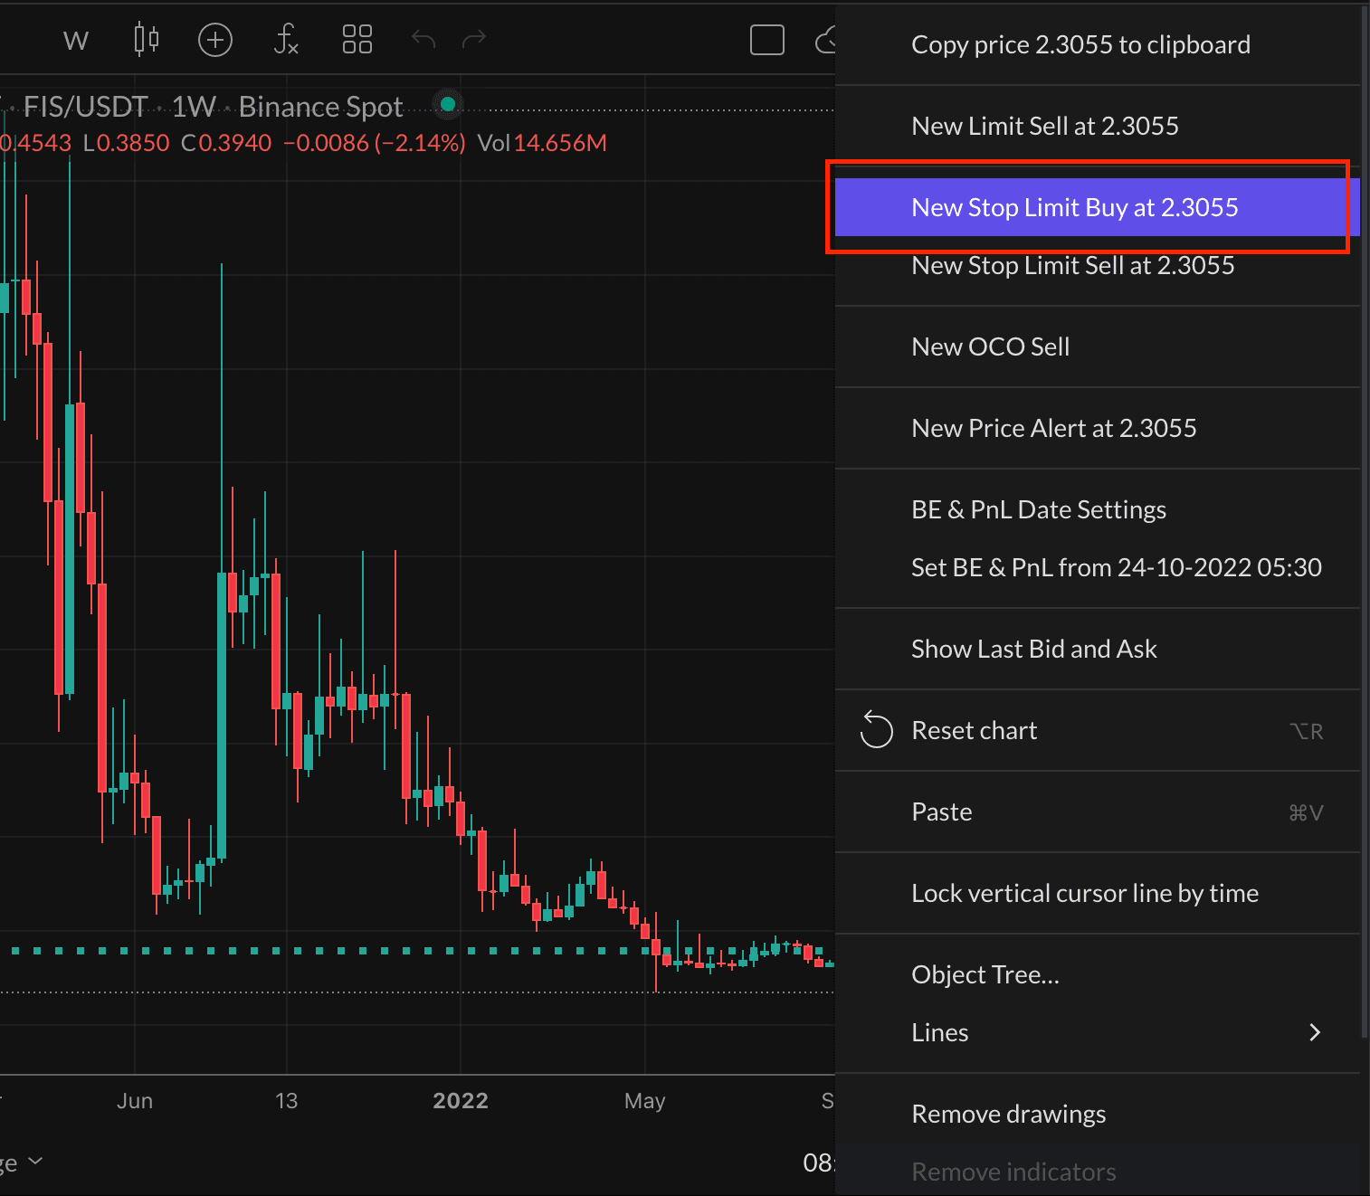Click the May label on time axis
This screenshot has width=1370, height=1196.
coord(645,1101)
